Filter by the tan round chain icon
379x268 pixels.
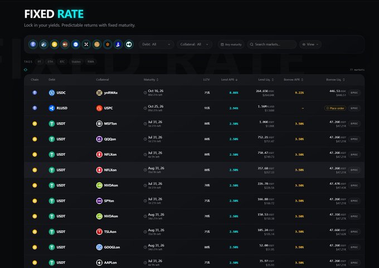97,44
